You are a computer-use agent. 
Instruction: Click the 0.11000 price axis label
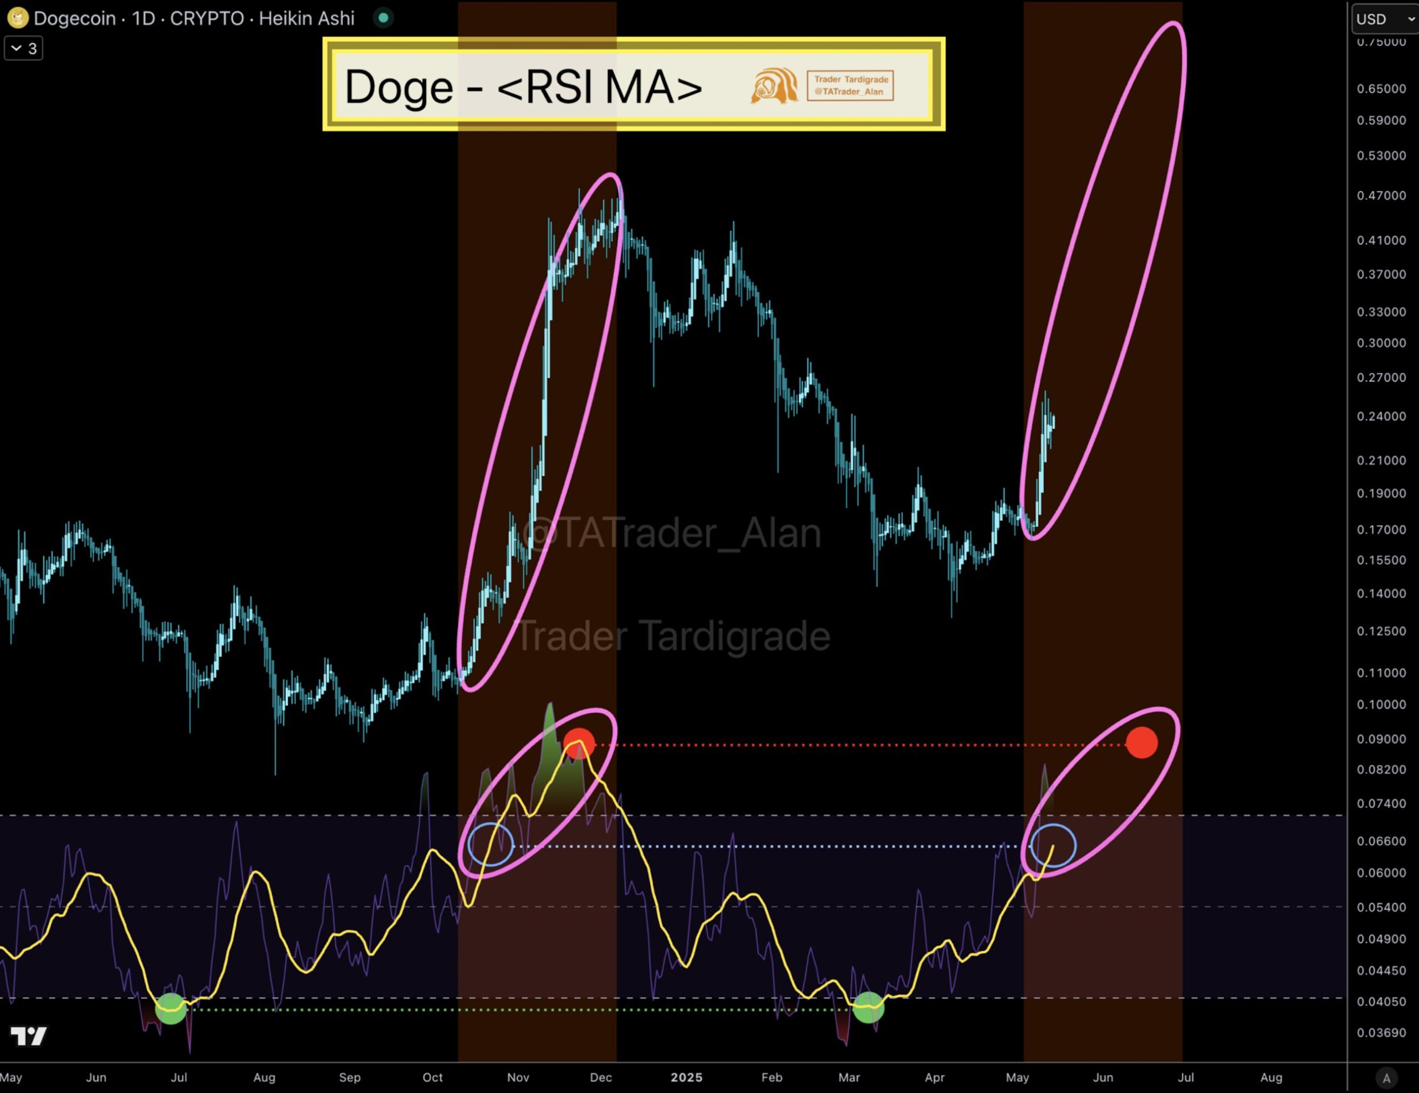pyautogui.click(x=1381, y=673)
